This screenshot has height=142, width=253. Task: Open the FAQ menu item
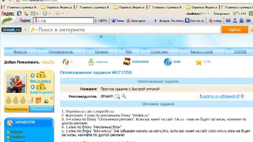tap(129, 52)
